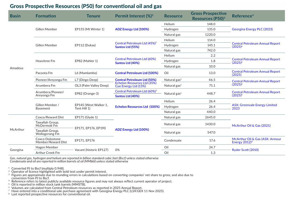Viewport: 295px width, 199px height.
Task: Open McArthur Oil & Gas (2021) reference
Action: (251, 126)
